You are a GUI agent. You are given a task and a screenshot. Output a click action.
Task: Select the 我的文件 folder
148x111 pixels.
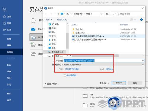[x=78, y=29]
